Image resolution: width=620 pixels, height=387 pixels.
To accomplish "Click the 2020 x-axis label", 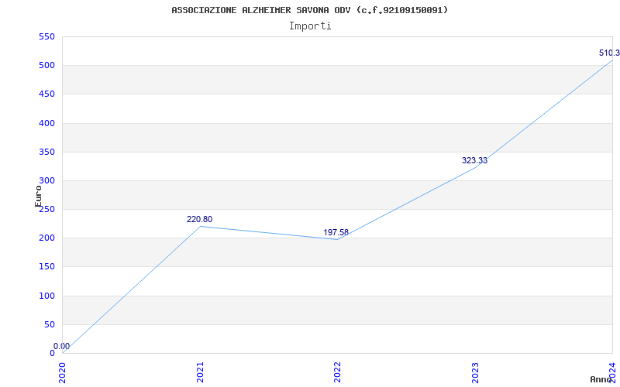I will pos(62,372).
